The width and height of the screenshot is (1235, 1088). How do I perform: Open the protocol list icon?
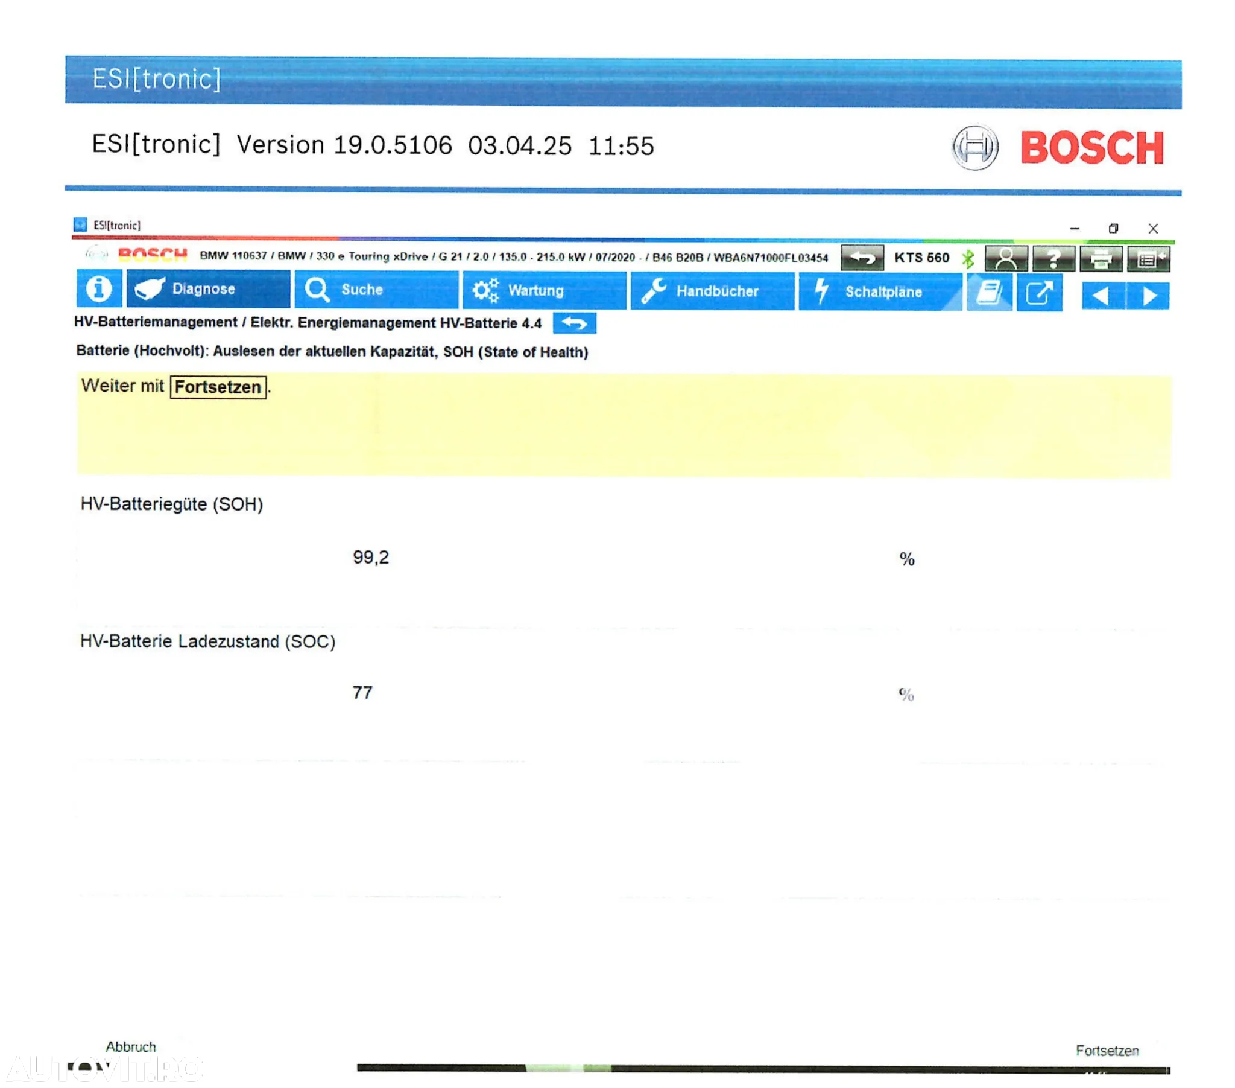point(1149,259)
